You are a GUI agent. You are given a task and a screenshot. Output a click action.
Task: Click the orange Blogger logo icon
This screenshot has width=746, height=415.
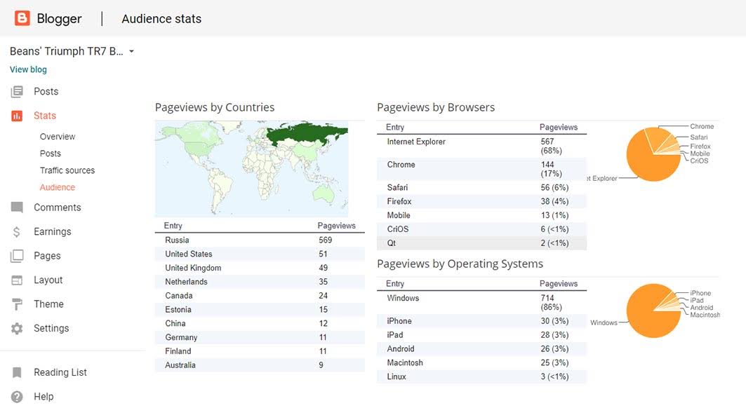point(22,18)
